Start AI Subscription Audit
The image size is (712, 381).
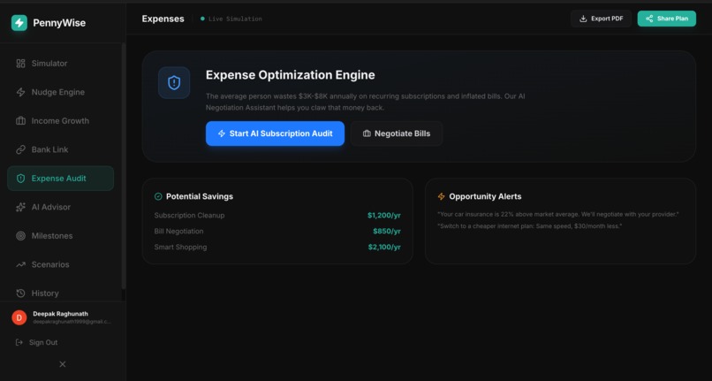coord(275,133)
